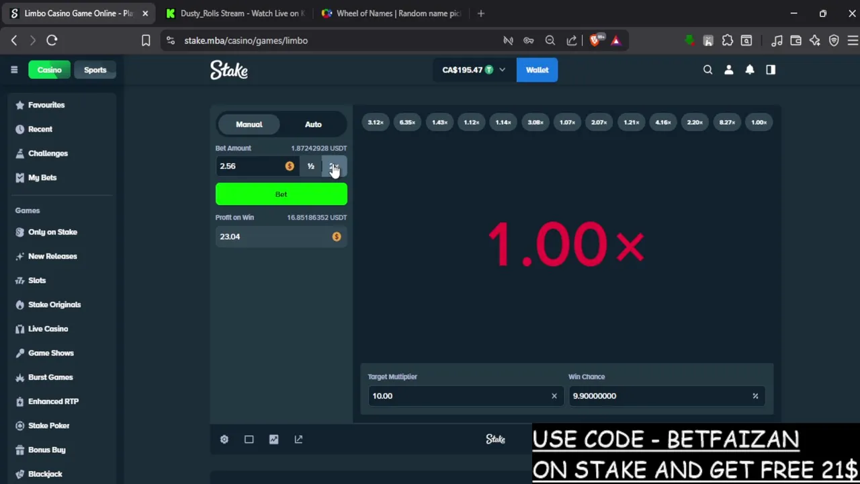Open game settings gear icon
Viewport: 860px width, 484px height.
(x=224, y=439)
